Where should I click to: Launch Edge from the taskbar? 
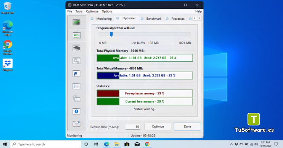tap(106, 144)
